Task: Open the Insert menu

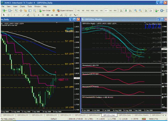Action: pos(15,6)
